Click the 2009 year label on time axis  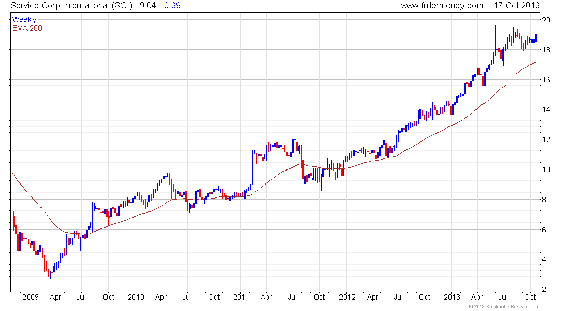31,297
